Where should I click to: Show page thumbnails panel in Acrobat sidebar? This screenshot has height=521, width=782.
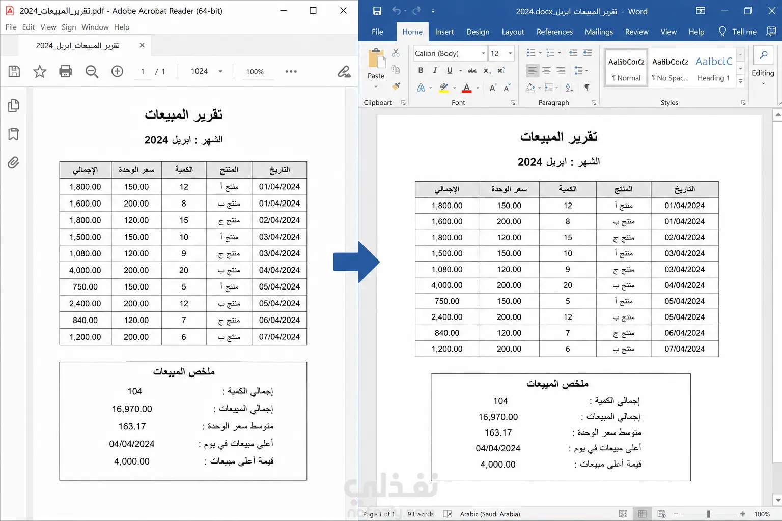[x=14, y=106]
